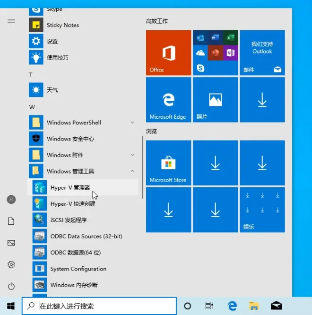This screenshot has width=312, height=315.
Task: Open the Microsoft Edge tile
Action: click(x=168, y=100)
